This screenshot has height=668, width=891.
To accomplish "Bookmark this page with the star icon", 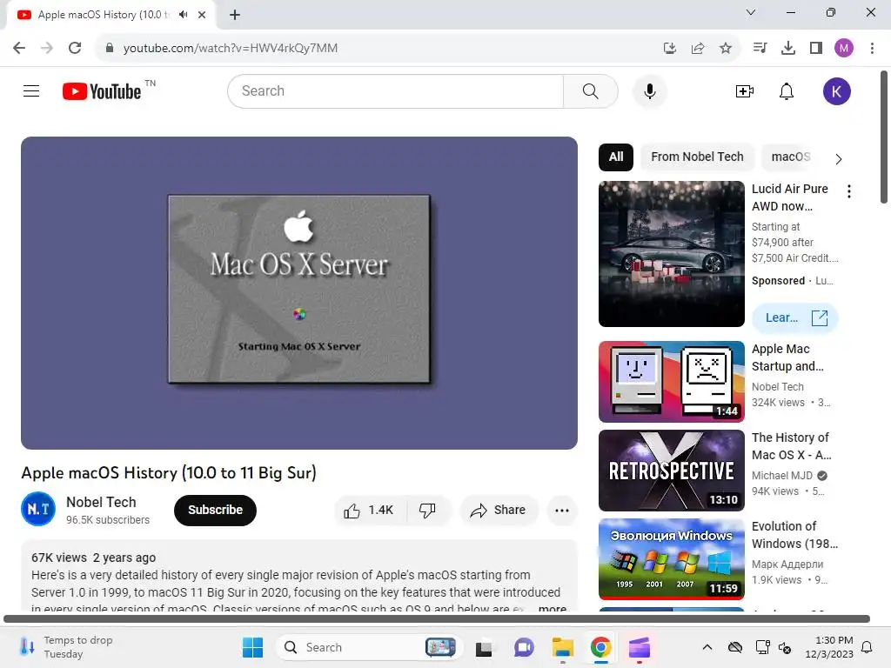I will [726, 48].
